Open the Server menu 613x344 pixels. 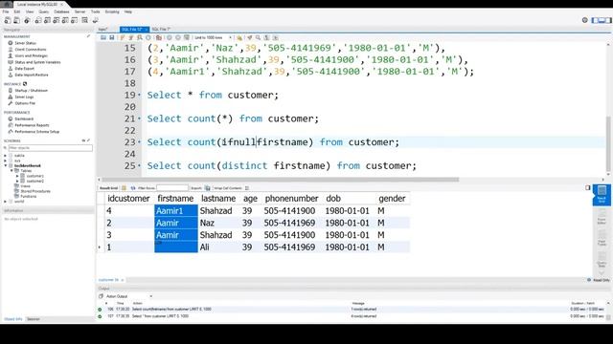point(79,11)
